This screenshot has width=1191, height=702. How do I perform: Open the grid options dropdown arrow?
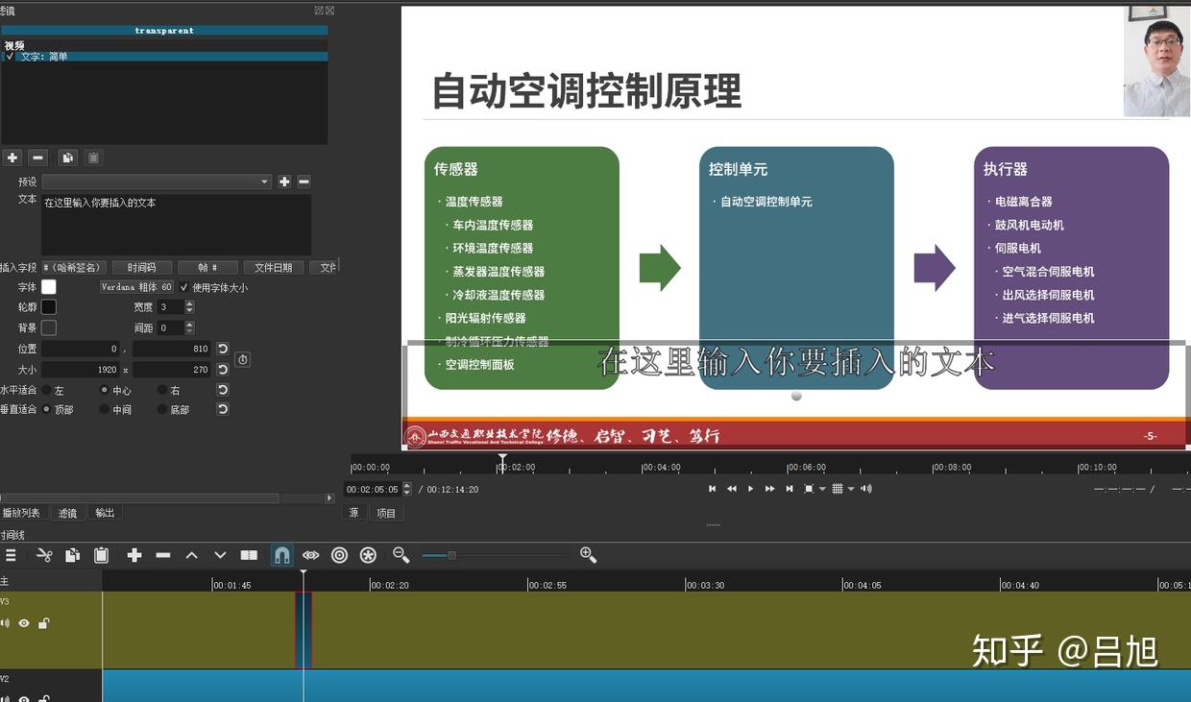point(851,489)
